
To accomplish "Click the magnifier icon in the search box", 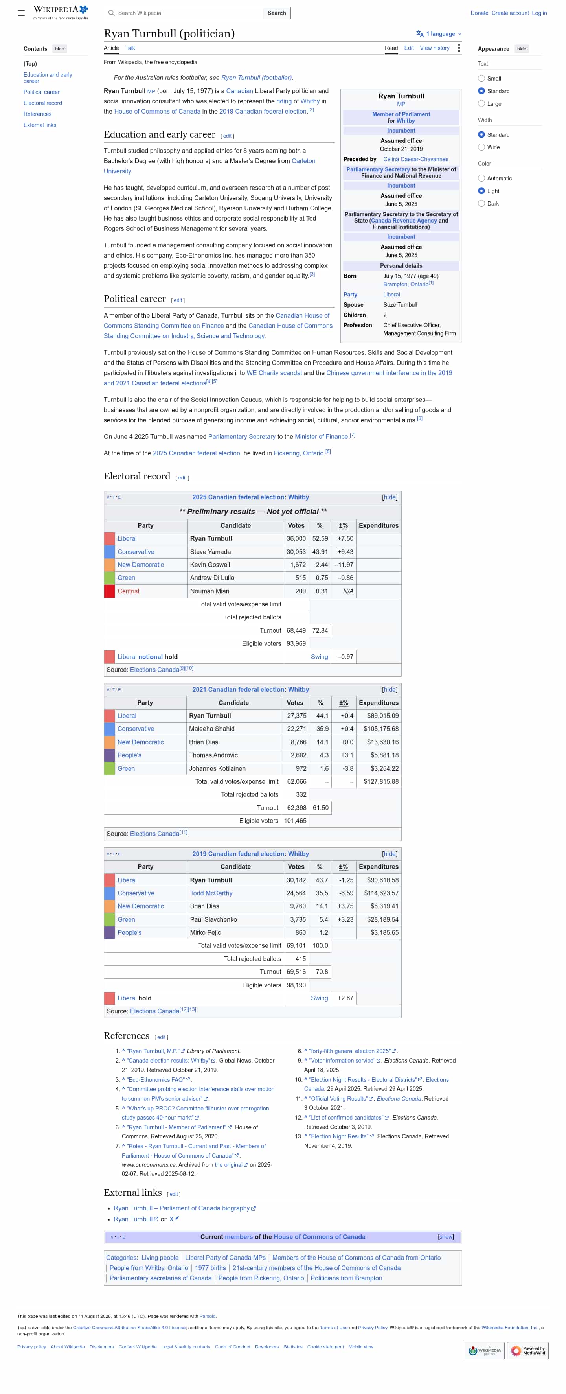I will click(112, 13).
